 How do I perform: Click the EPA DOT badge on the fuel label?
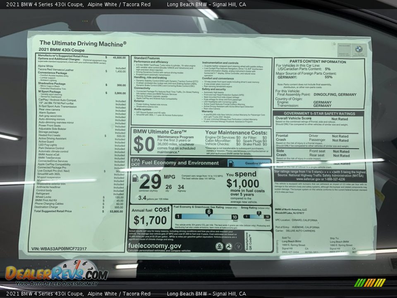136,162
